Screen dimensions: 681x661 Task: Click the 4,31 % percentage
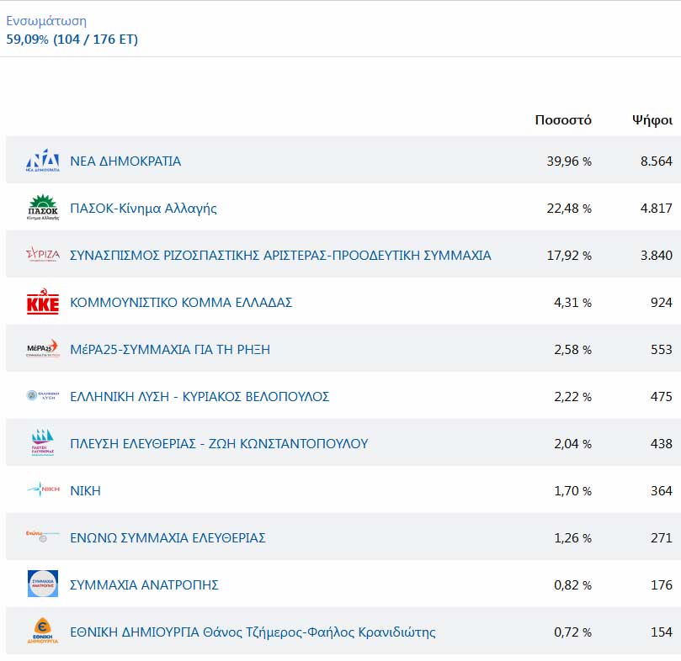[572, 303]
